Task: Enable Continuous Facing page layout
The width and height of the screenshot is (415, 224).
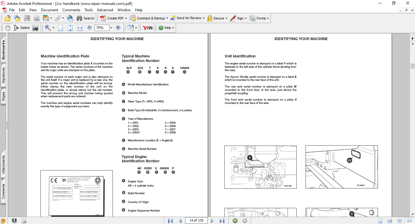Action: pyautogui.click(x=400, y=221)
